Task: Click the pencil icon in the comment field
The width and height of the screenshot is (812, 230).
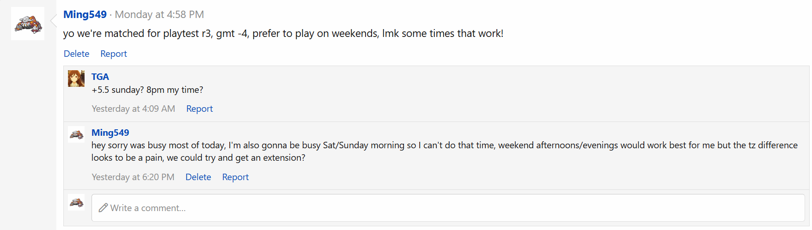Action: (x=103, y=208)
